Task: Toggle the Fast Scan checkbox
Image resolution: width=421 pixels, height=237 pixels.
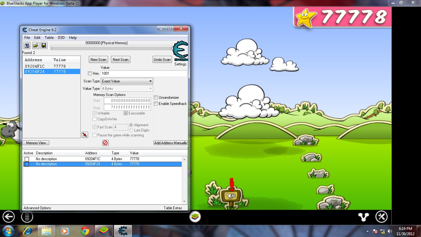Action: coord(95,127)
